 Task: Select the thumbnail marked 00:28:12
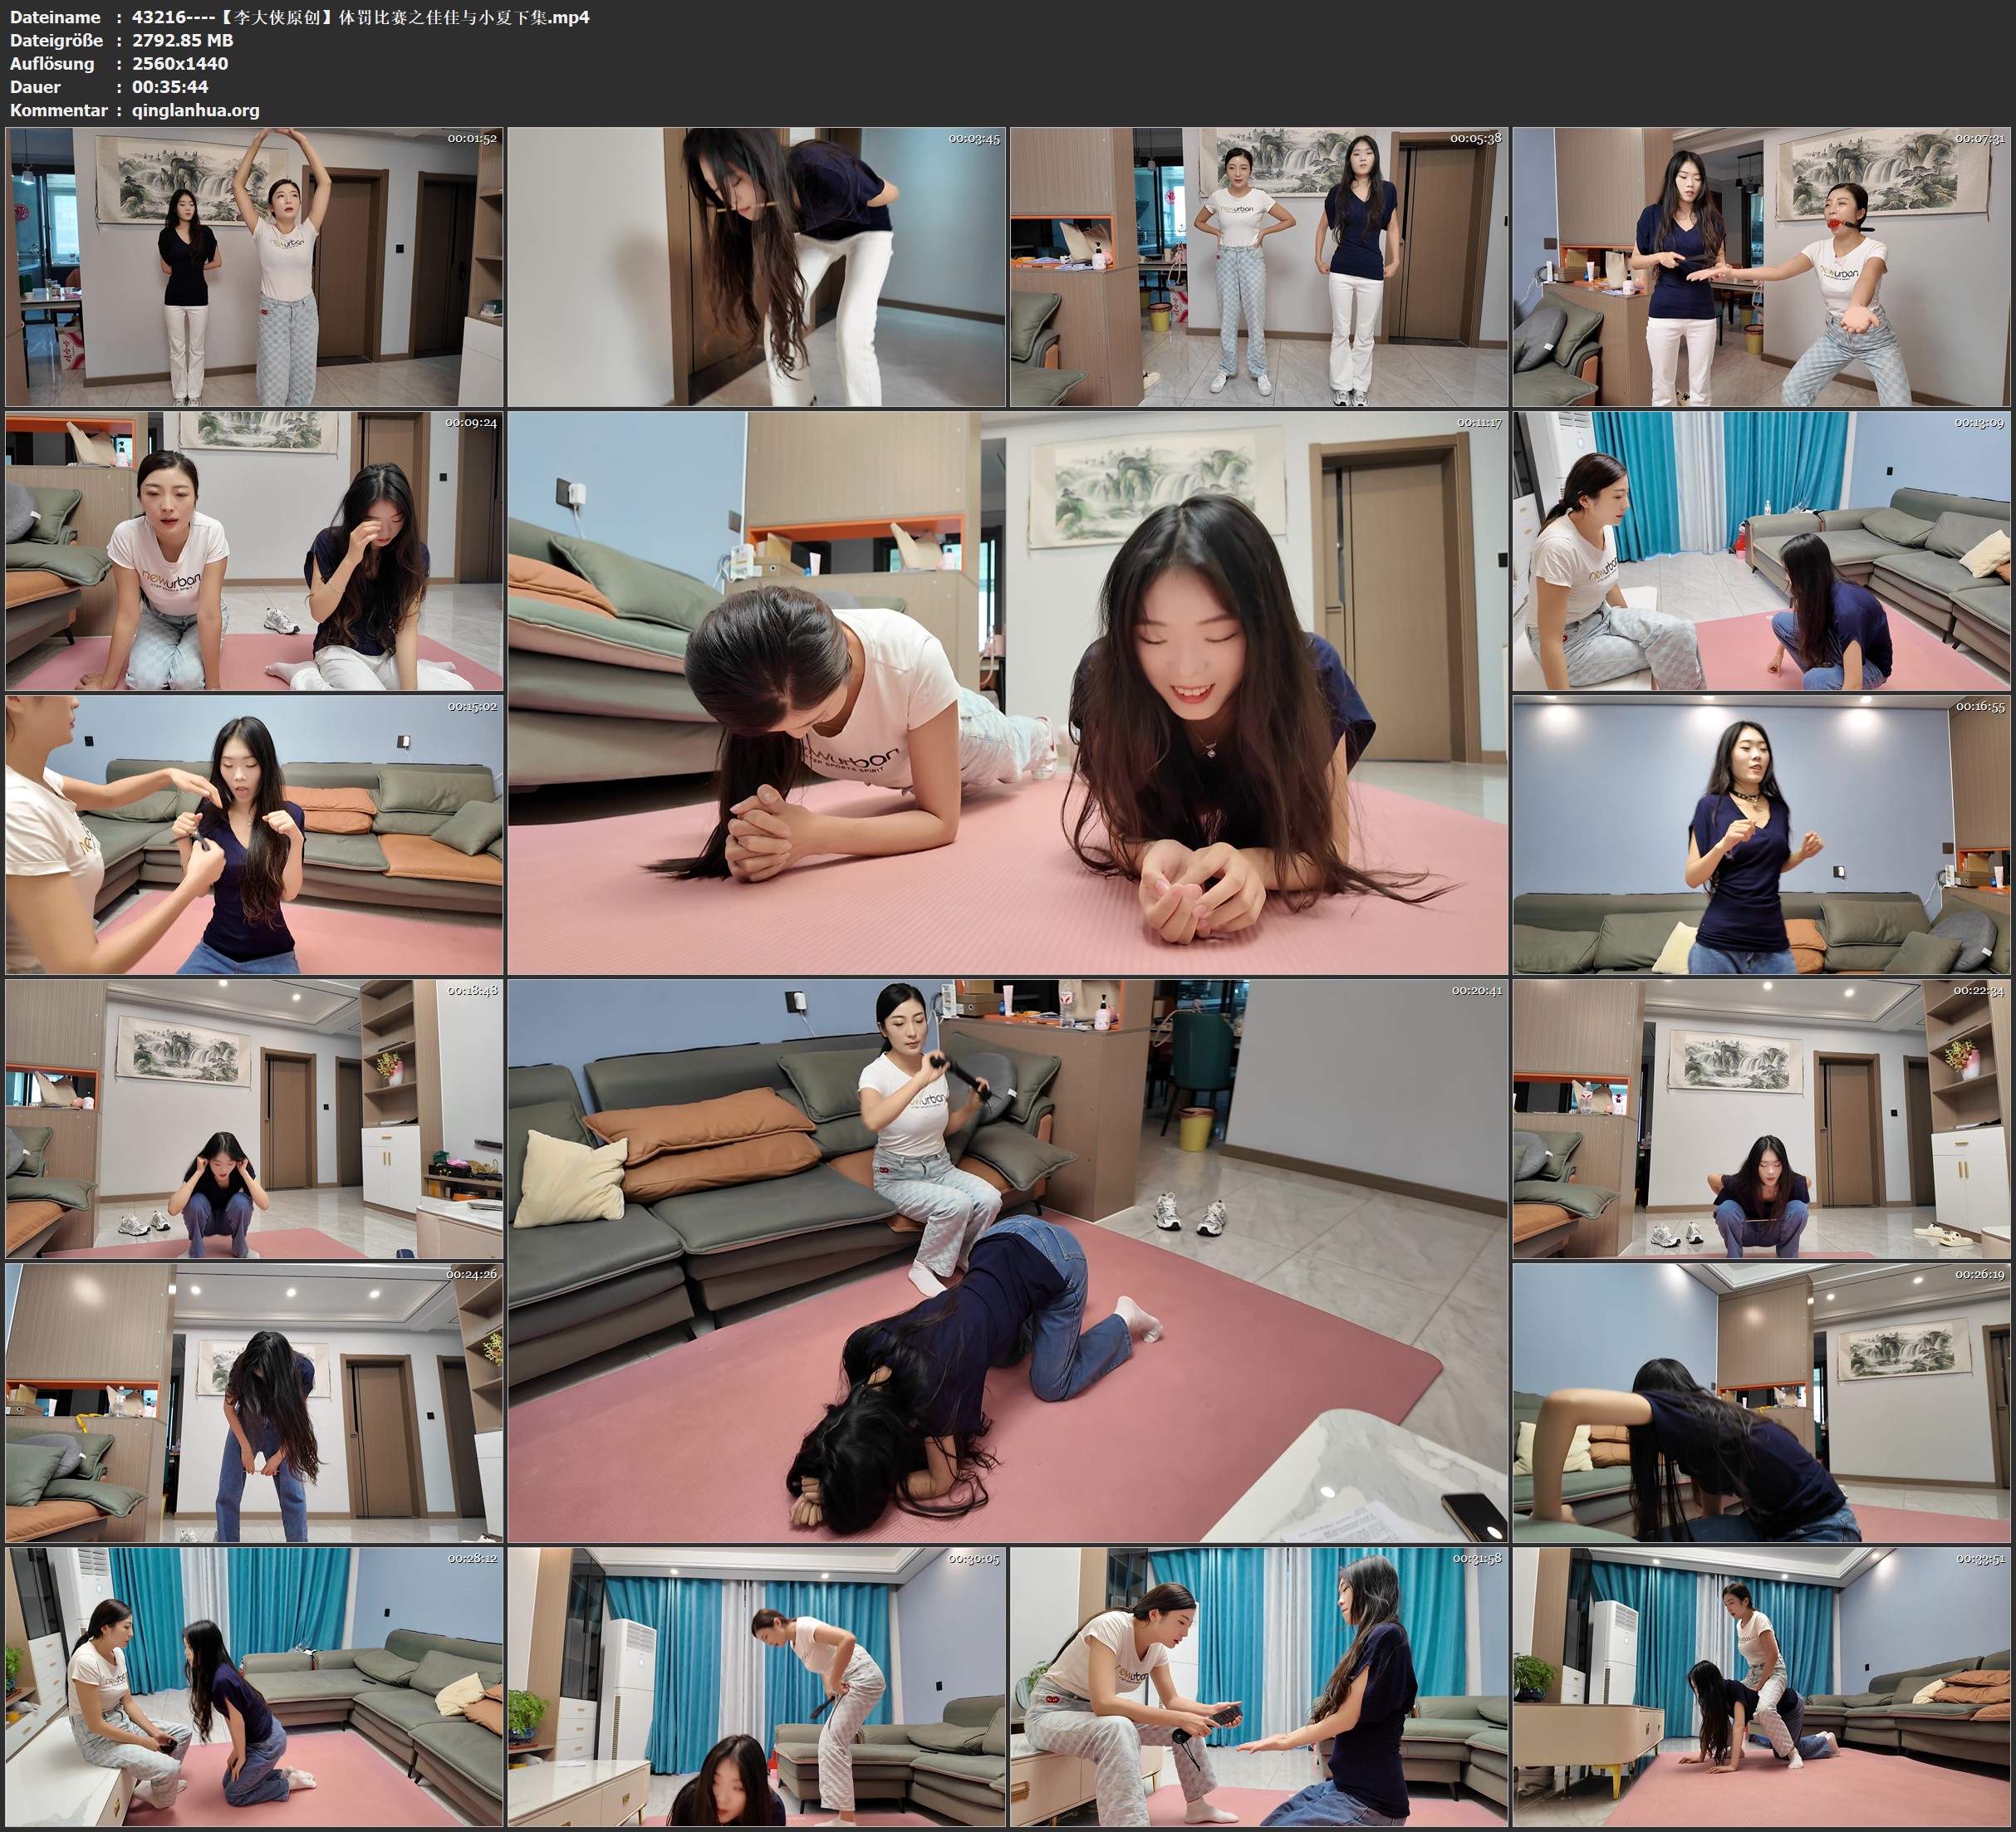coord(254,1687)
